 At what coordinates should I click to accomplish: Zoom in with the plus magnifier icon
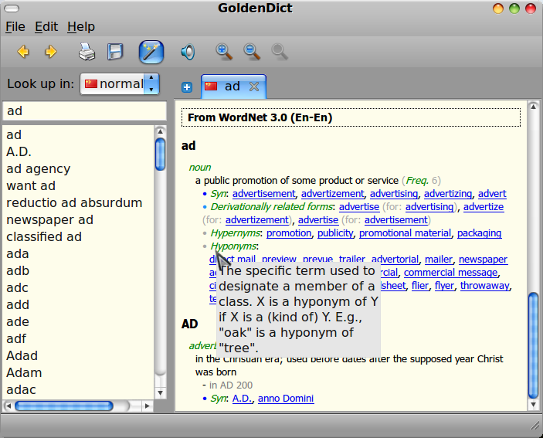point(224,52)
